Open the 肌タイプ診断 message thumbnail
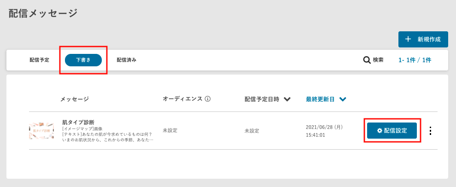The width and height of the screenshot is (456, 187). (41, 131)
